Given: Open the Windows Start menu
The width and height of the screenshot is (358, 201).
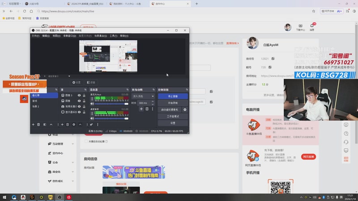Looking at the screenshot, I should click(x=4, y=197).
